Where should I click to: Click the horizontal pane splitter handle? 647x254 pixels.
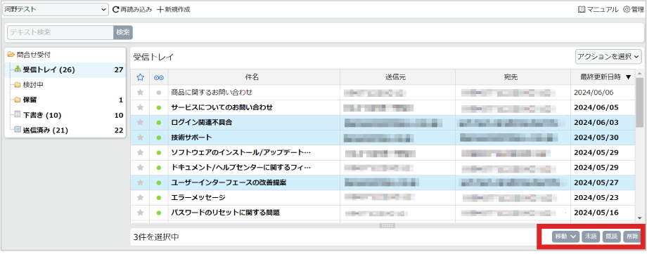(x=387, y=226)
